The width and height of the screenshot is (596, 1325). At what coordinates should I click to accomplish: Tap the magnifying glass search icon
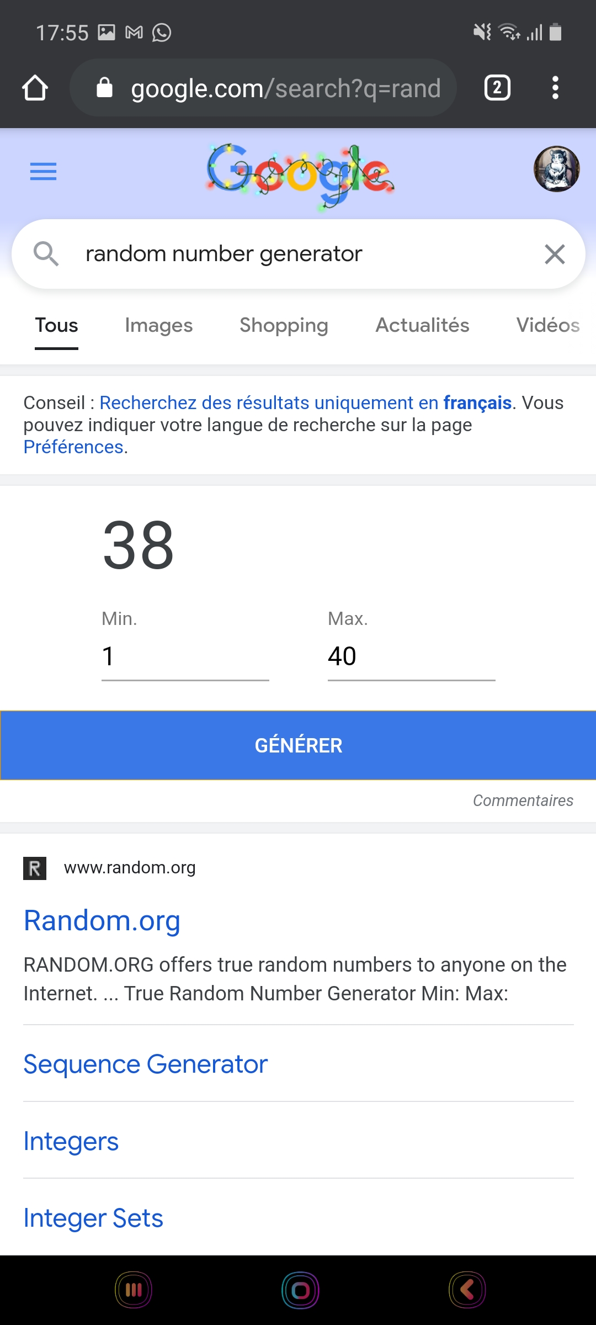[x=46, y=254]
